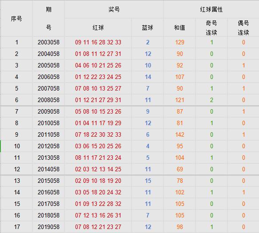Select red balls 03 06 15 20 25 26
The width and height of the screenshot is (259, 233).
click(98, 146)
